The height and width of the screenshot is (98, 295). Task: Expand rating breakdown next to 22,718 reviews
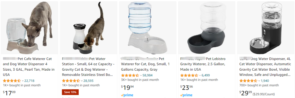(23, 81)
